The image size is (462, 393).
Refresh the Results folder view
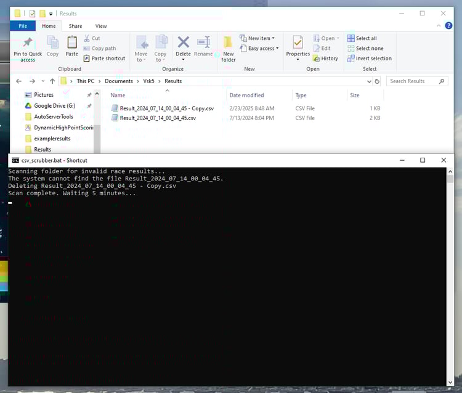[377, 81]
